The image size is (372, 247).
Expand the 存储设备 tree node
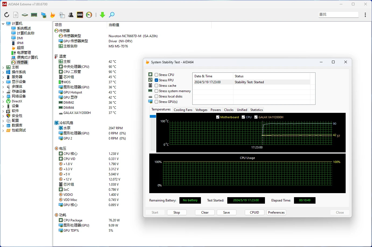pyautogui.click(x=3, y=92)
